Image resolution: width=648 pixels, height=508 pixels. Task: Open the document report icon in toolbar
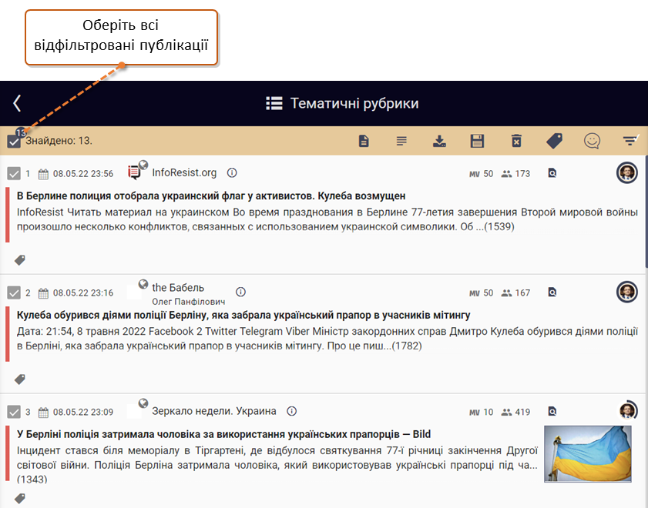point(364,141)
